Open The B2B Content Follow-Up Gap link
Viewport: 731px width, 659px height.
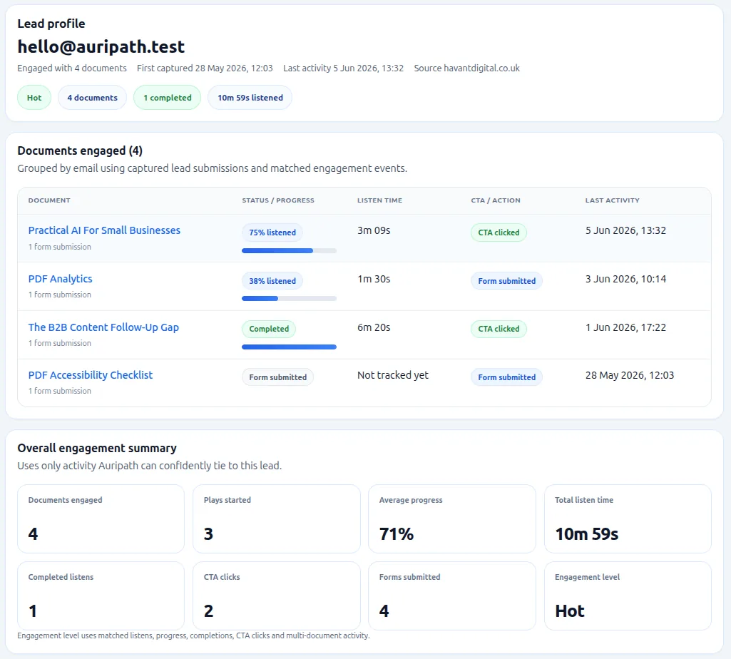coord(103,327)
